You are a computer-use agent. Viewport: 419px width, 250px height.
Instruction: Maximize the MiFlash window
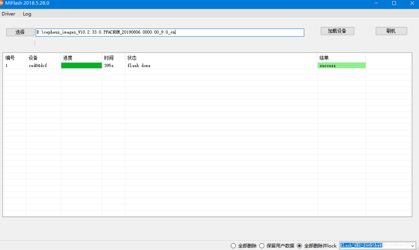point(394,3)
